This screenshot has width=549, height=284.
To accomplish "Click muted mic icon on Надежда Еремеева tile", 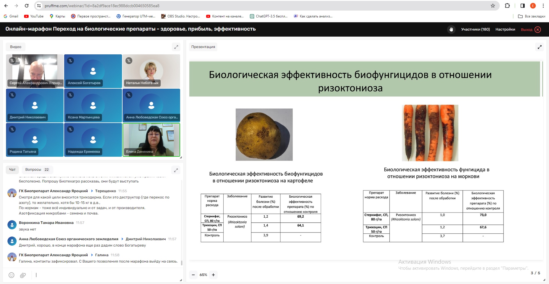I will tap(70, 129).
